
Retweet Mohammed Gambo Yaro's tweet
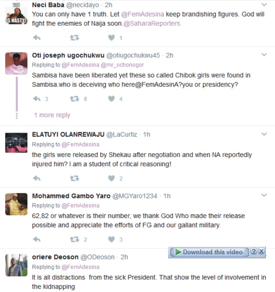click(x=74, y=239)
